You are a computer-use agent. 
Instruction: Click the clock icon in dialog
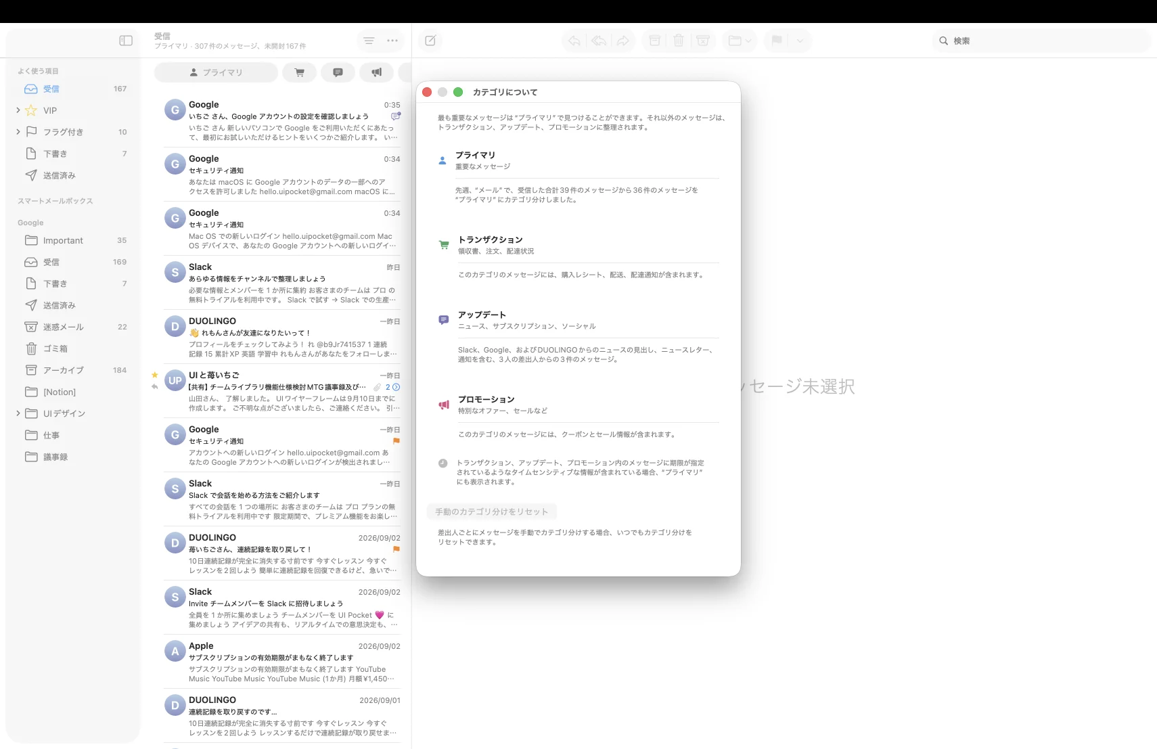click(443, 463)
